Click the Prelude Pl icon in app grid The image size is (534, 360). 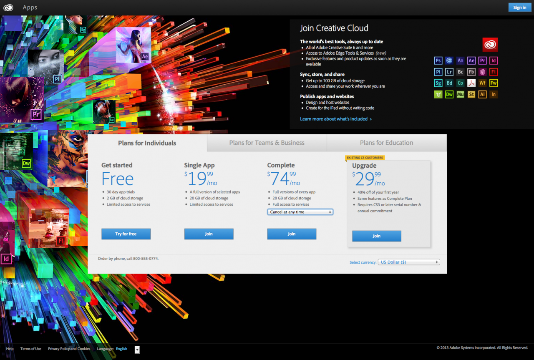tap(438, 72)
